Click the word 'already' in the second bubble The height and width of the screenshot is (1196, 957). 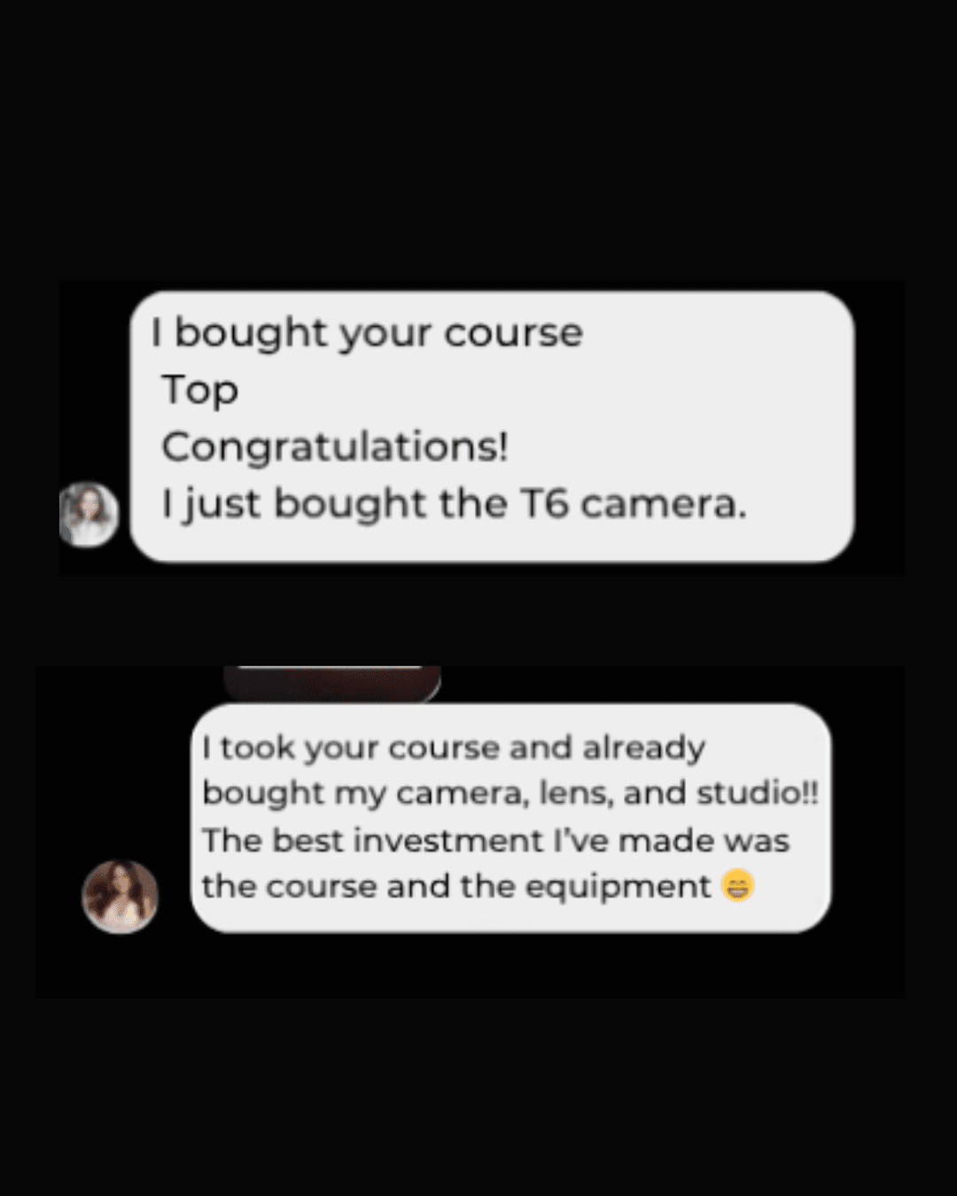(644, 749)
